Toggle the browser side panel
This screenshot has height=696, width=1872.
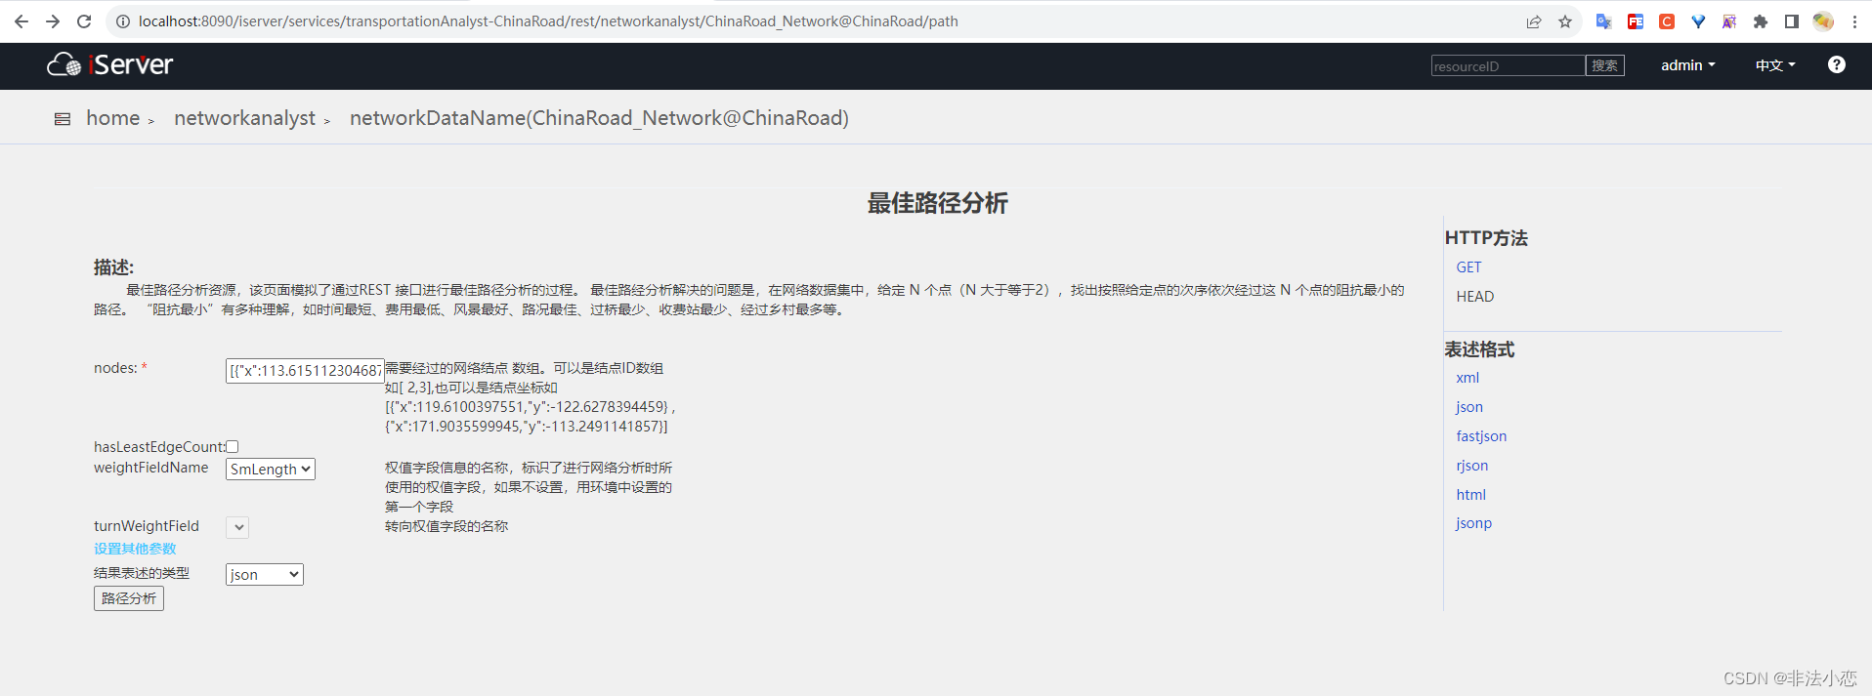(1792, 21)
